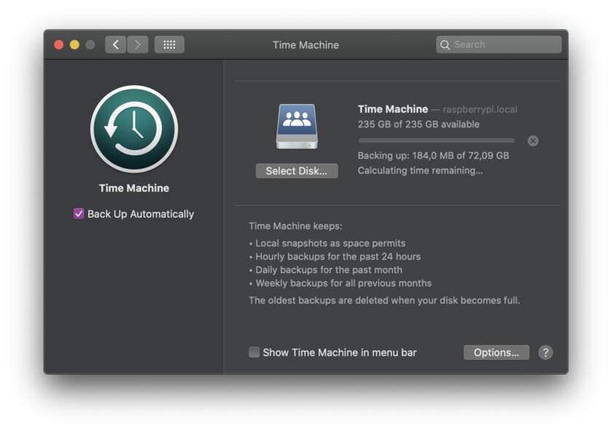
Task: Open the Select Disk chooser
Action: point(297,170)
